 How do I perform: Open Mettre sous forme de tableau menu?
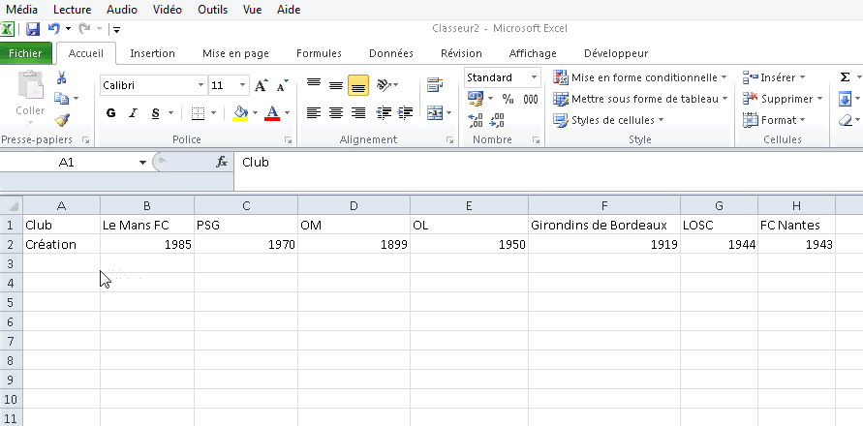pyautogui.click(x=640, y=99)
